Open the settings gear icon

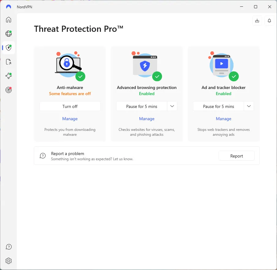pos(8,261)
